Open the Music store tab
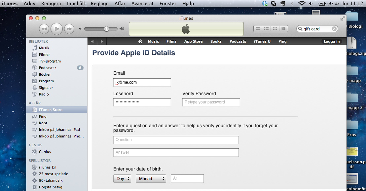This screenshot has width=366, height=191. [153, 41]
